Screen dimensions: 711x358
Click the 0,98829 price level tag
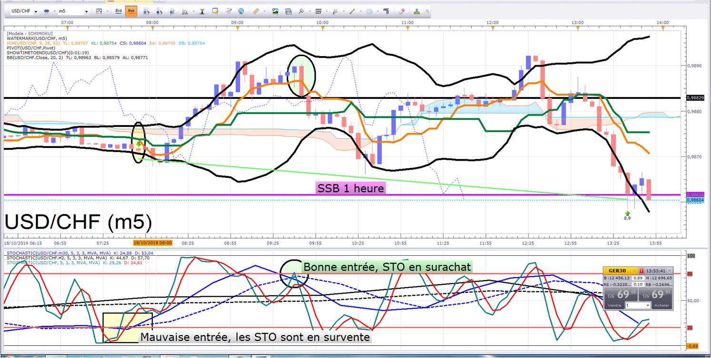[x=694, y=97]
